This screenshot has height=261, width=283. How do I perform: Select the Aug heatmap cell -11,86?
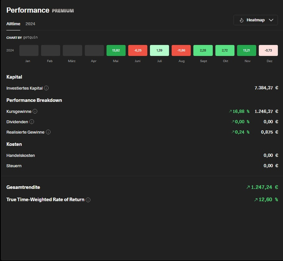point(181,50)
